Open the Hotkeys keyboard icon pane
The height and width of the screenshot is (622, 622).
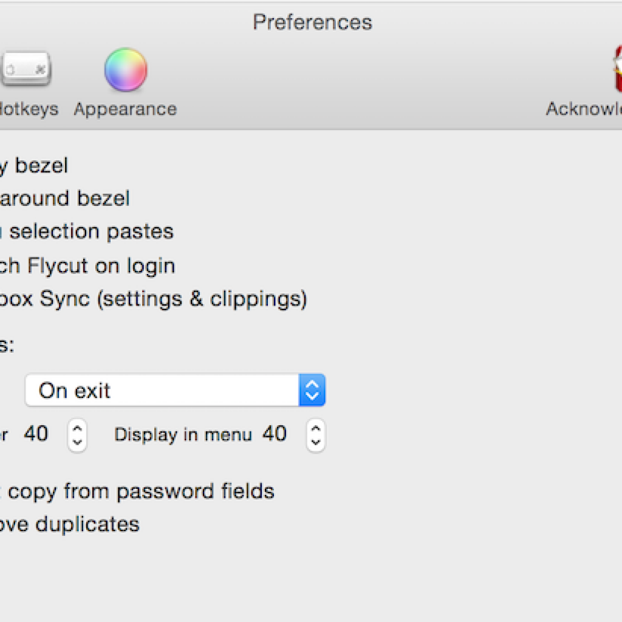26,69
